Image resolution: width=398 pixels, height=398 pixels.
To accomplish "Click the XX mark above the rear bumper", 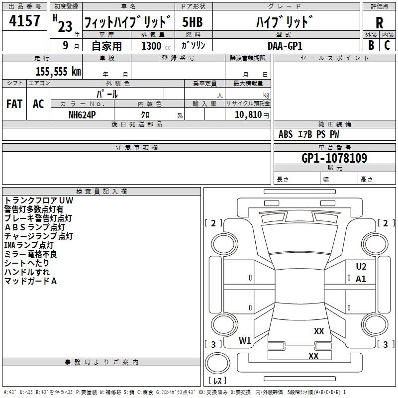I will tap(319, 331).
